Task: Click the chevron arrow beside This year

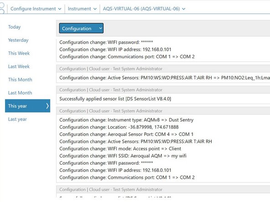Action: click(x=47, y=106)
